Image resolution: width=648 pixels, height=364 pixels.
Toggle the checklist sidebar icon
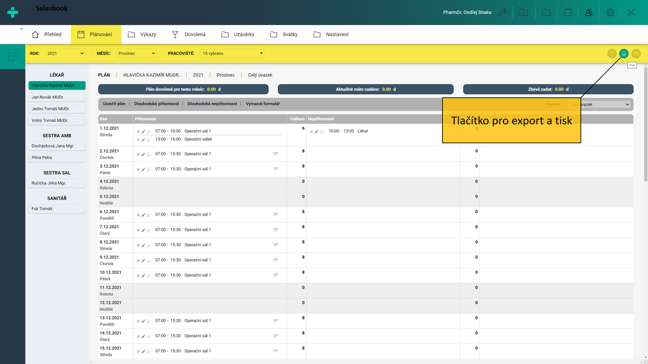pyautogui.click(x=12, y=56)
